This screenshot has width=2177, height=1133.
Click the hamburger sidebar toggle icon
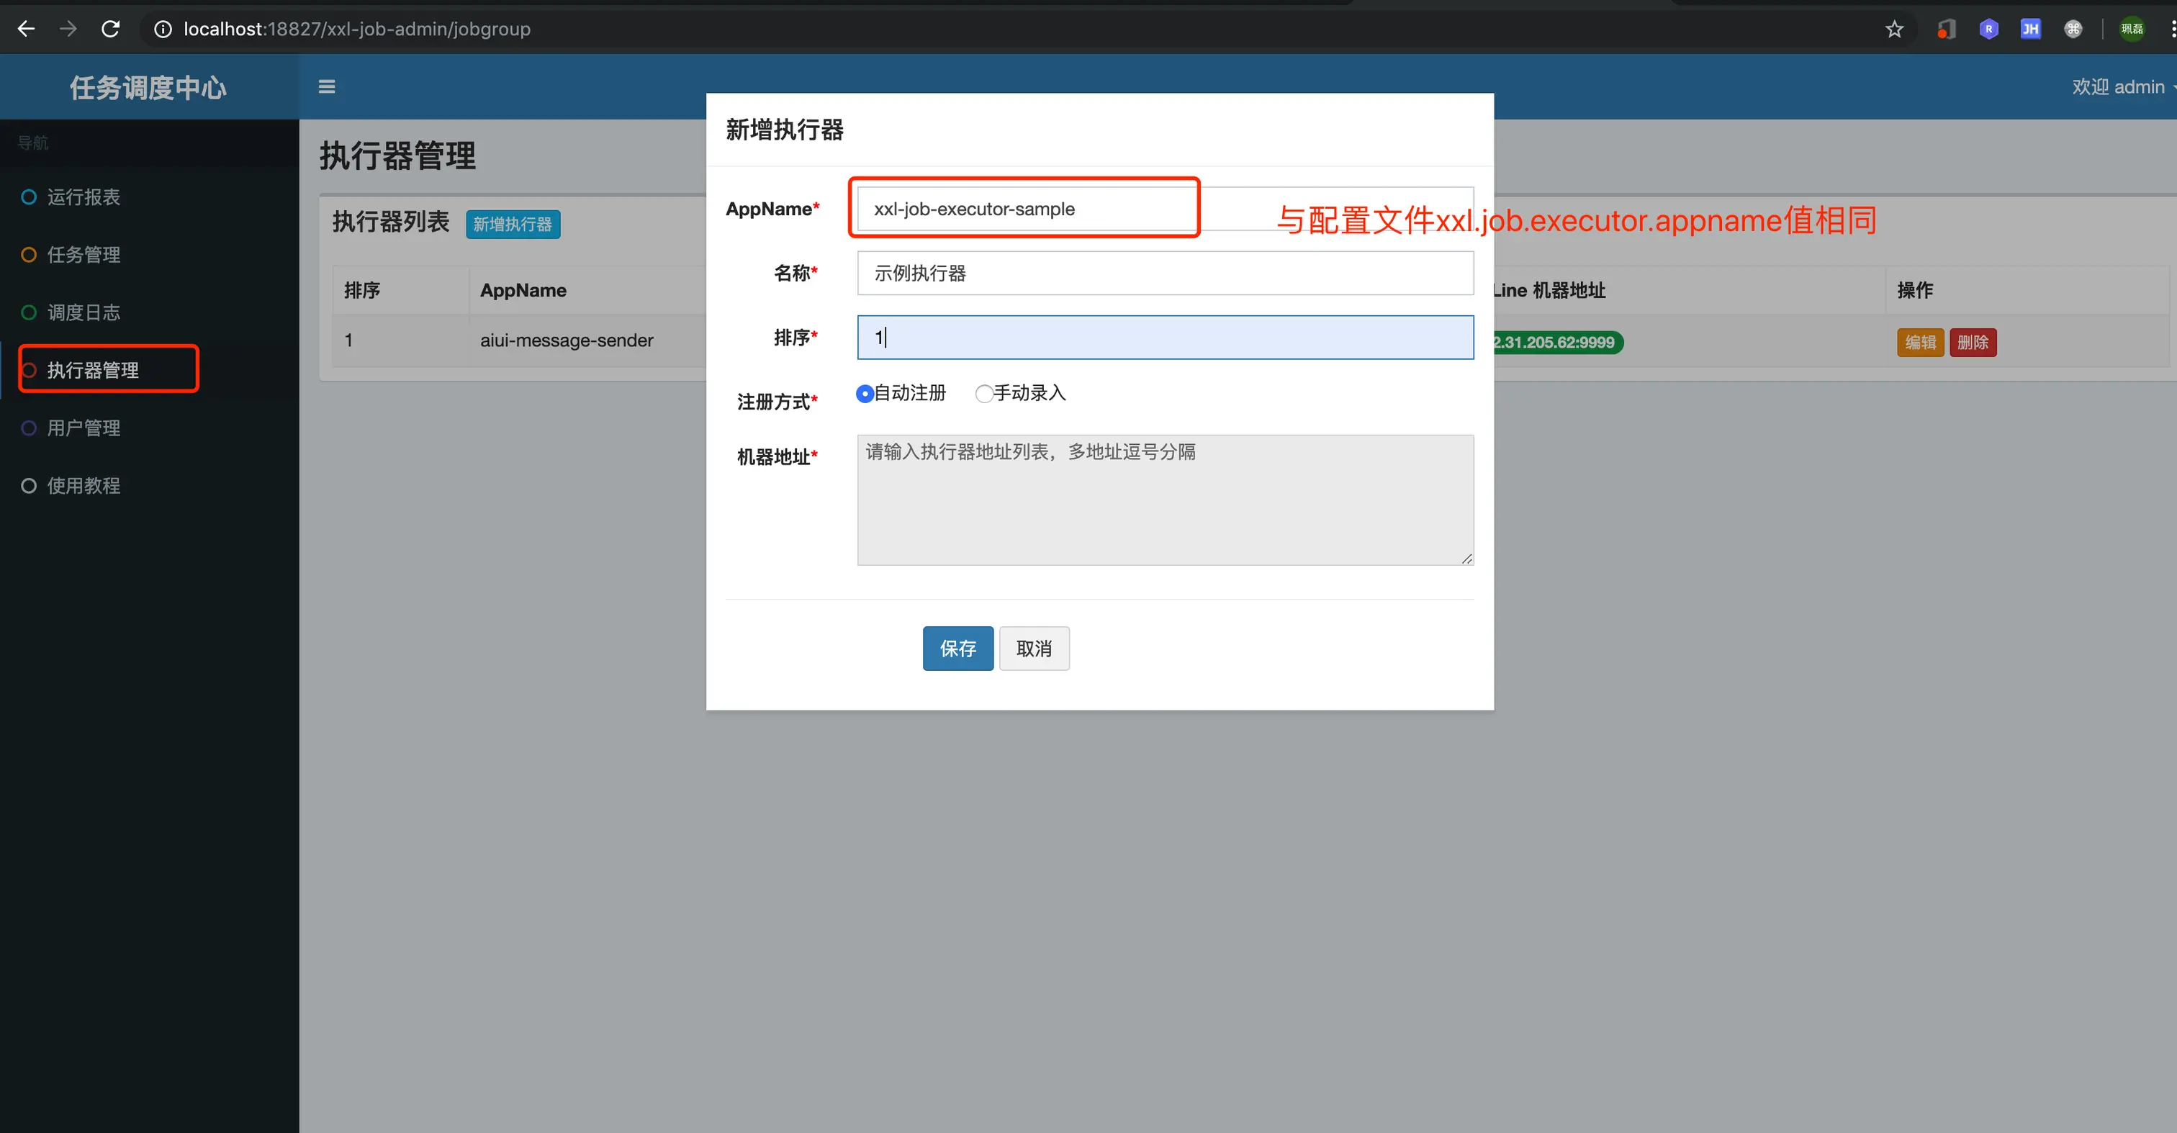(x=326, y=86)
